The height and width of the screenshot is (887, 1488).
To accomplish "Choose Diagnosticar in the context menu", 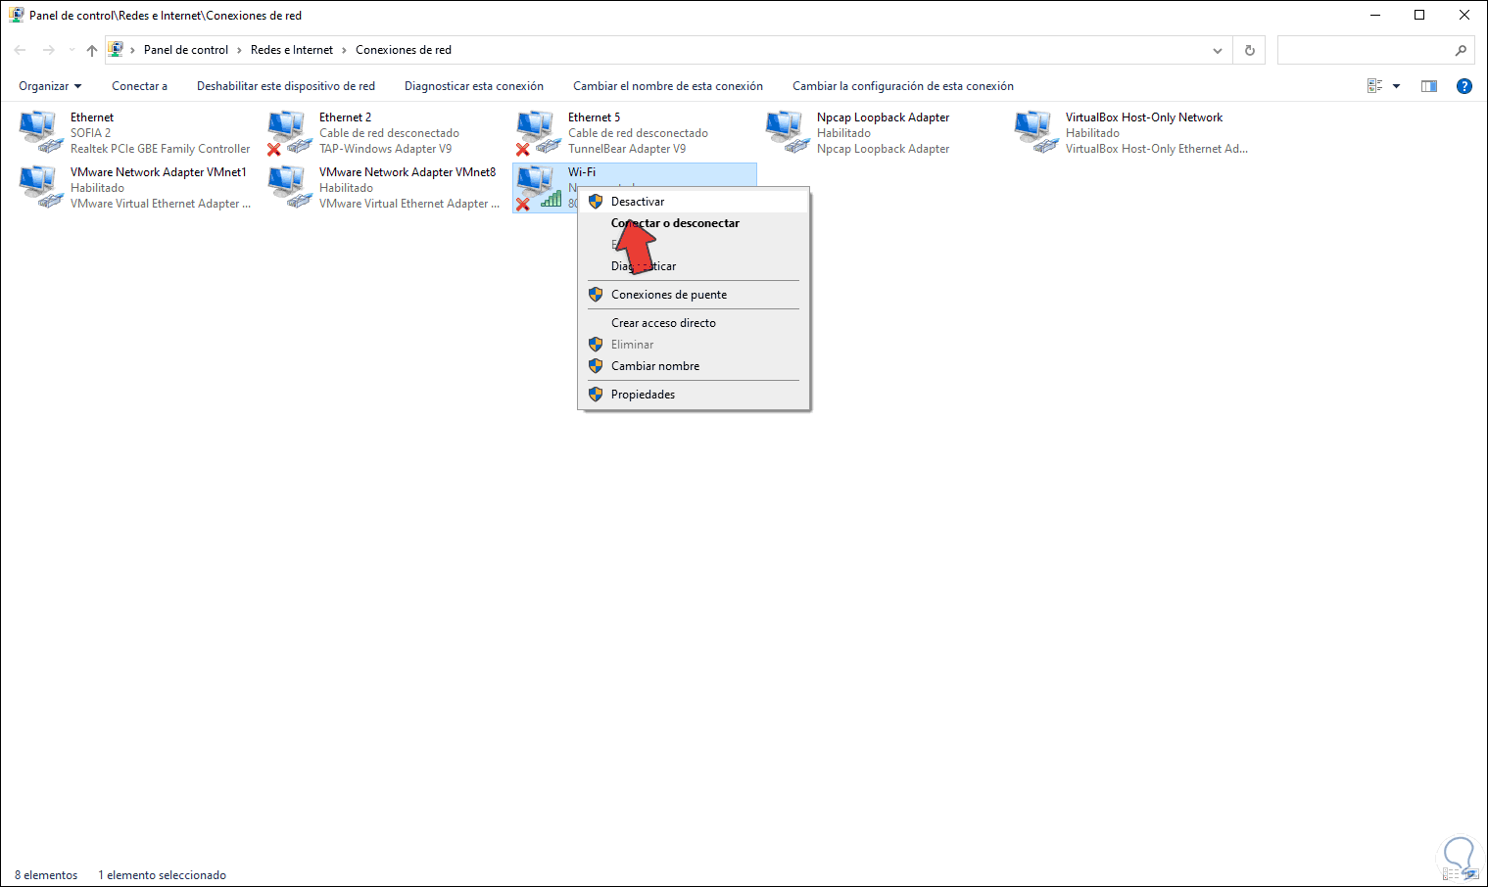I will point(694,266).
